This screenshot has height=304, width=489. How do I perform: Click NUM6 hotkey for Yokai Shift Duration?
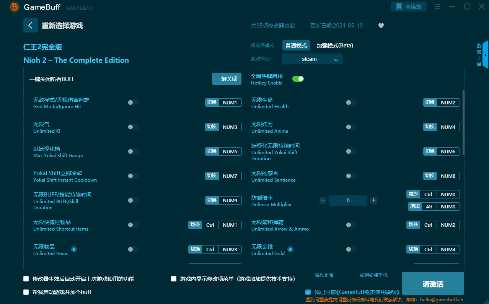pos(448,151)
